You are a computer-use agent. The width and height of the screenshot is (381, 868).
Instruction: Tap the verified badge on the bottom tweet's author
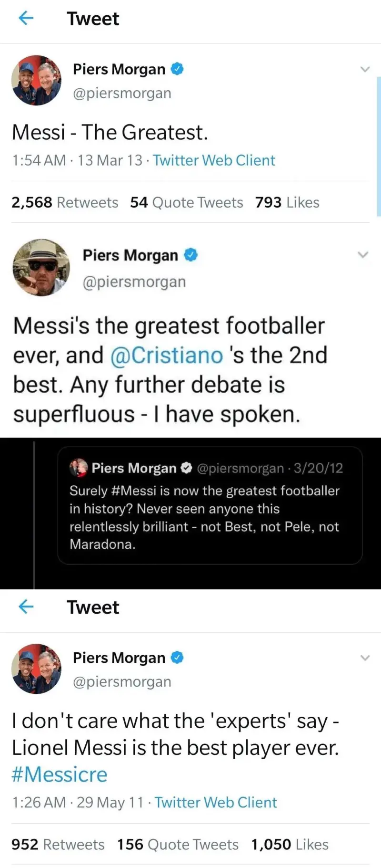pyautogui.click(x=177, y=658)
